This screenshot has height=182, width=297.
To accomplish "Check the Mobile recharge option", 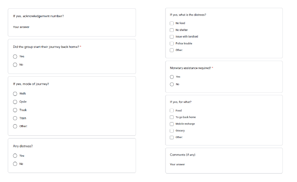I will (x=172, y=124).
